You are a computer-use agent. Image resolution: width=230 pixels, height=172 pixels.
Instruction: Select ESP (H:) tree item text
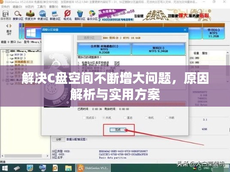[x=20, y=55]
